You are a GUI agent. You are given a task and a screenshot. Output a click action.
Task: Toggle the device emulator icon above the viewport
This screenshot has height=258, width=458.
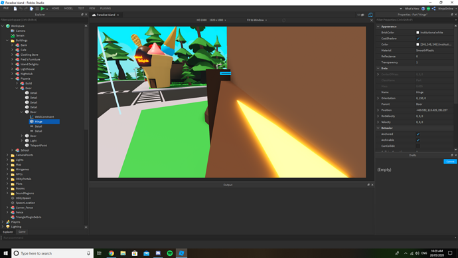pyautogui.click(x=370, y=15)
